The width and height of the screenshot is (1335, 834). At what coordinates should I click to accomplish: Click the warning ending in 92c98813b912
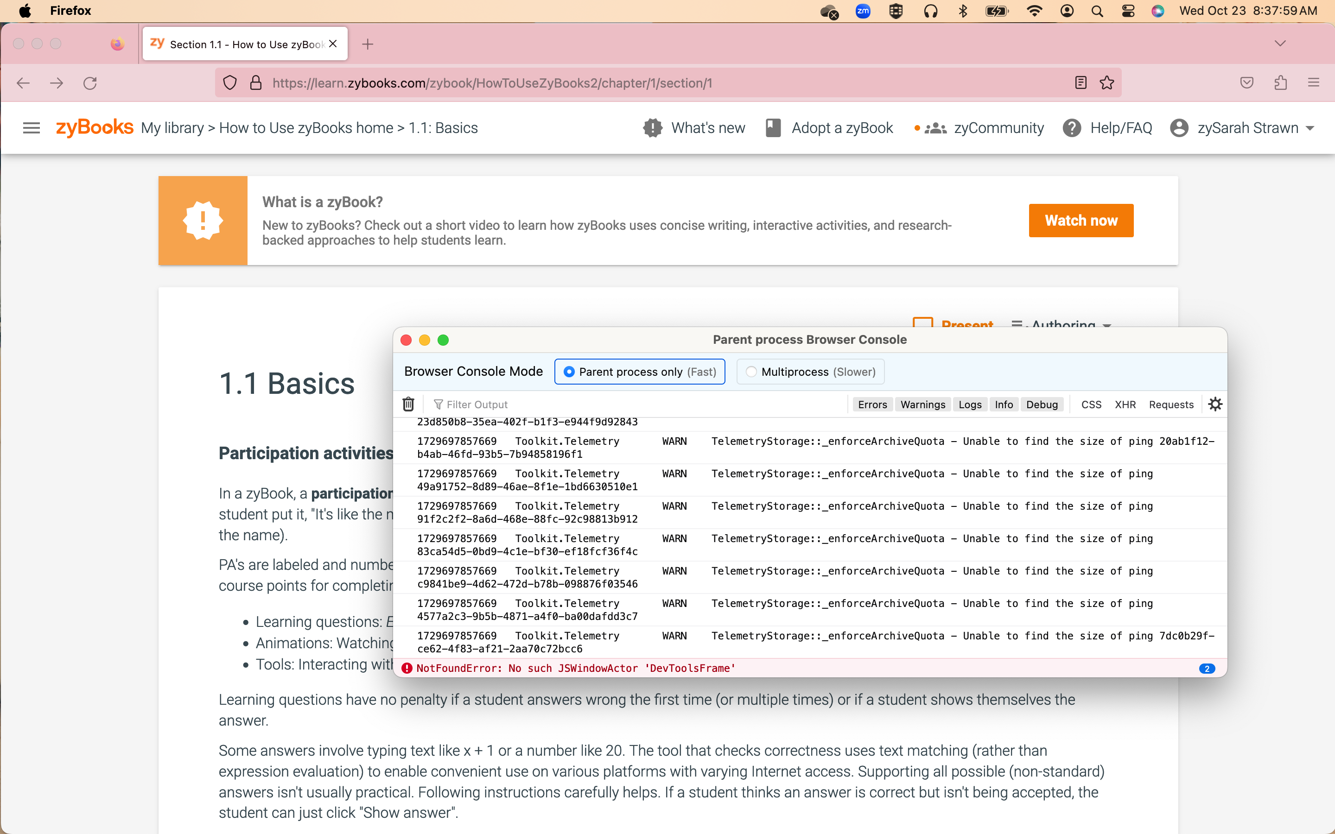(x=810, y=512)
